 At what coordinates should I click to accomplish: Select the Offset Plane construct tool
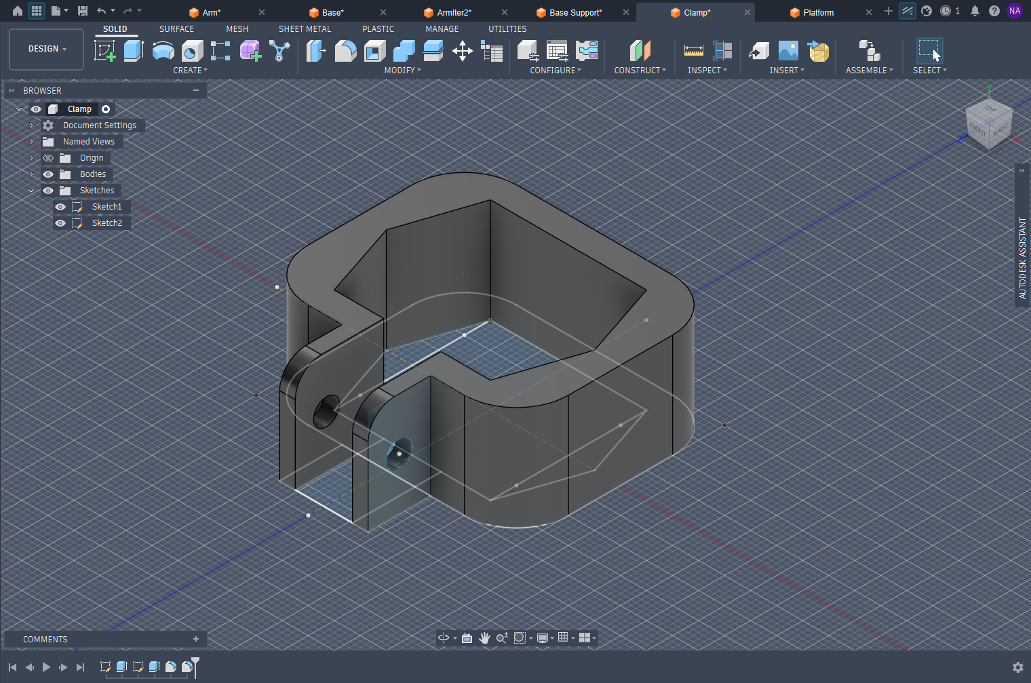tap(640, 51)
